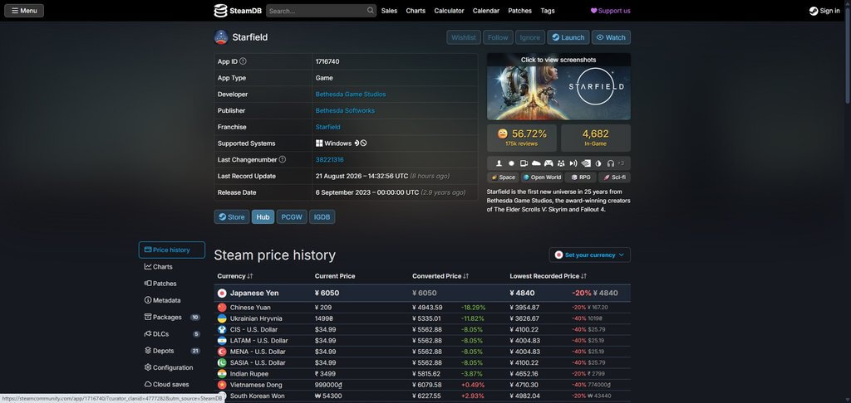
Task: Select the Packages sidebar tab
Action: pyautogui.click(x=172, y=317)
